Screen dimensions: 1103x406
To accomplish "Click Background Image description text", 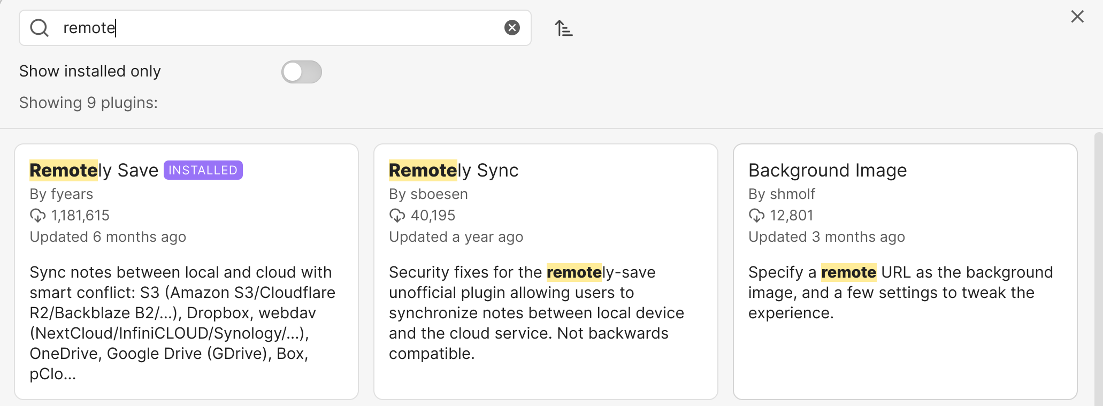I will point(901,293).
